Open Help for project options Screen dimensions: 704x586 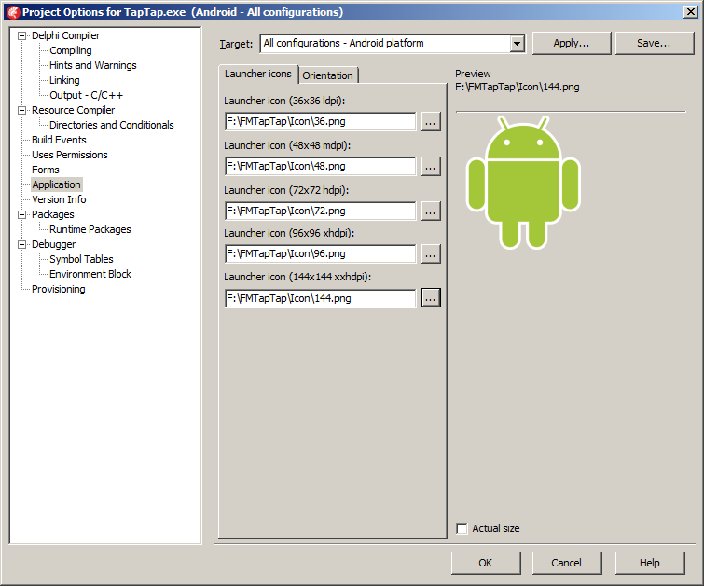click(x=650, y=563)
